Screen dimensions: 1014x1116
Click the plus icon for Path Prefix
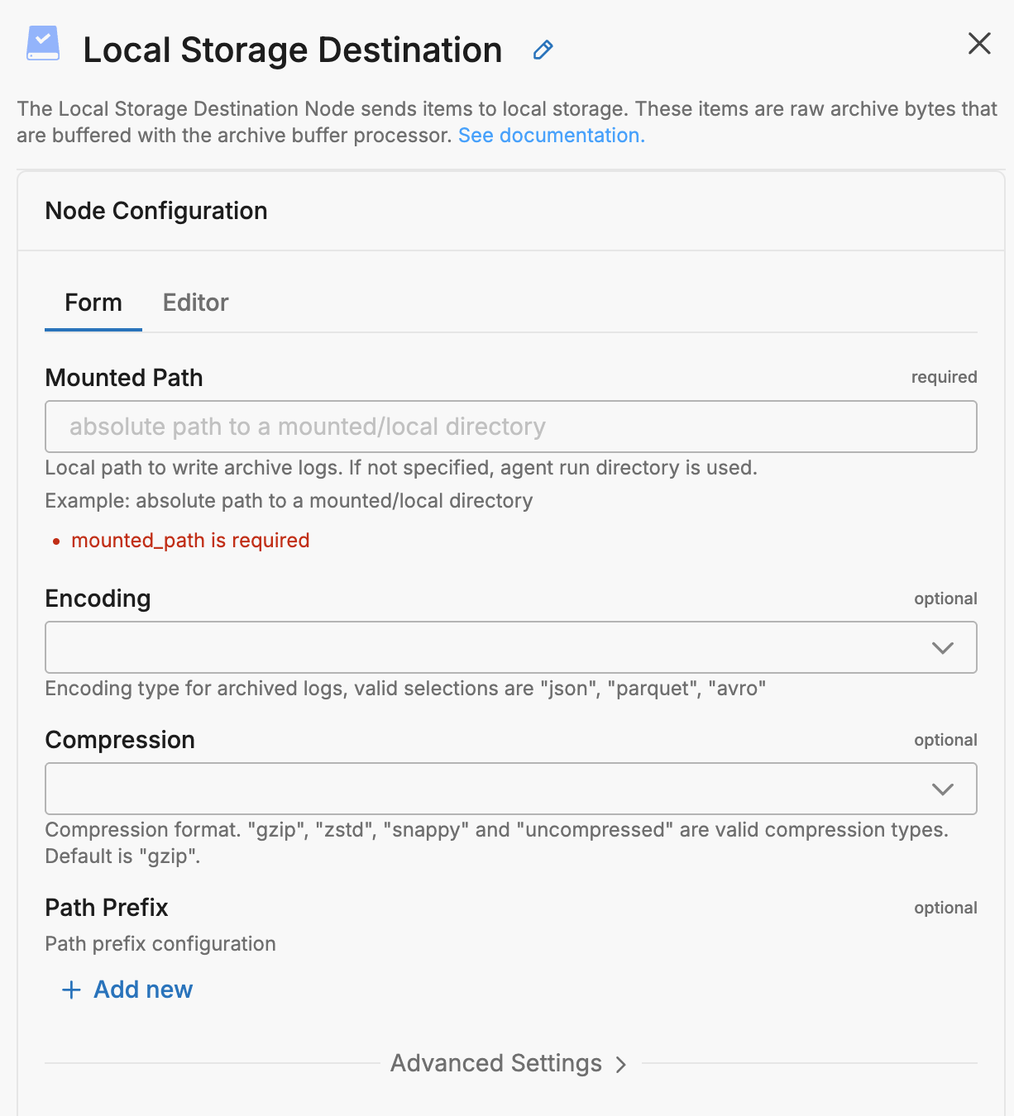pos(72,990)
